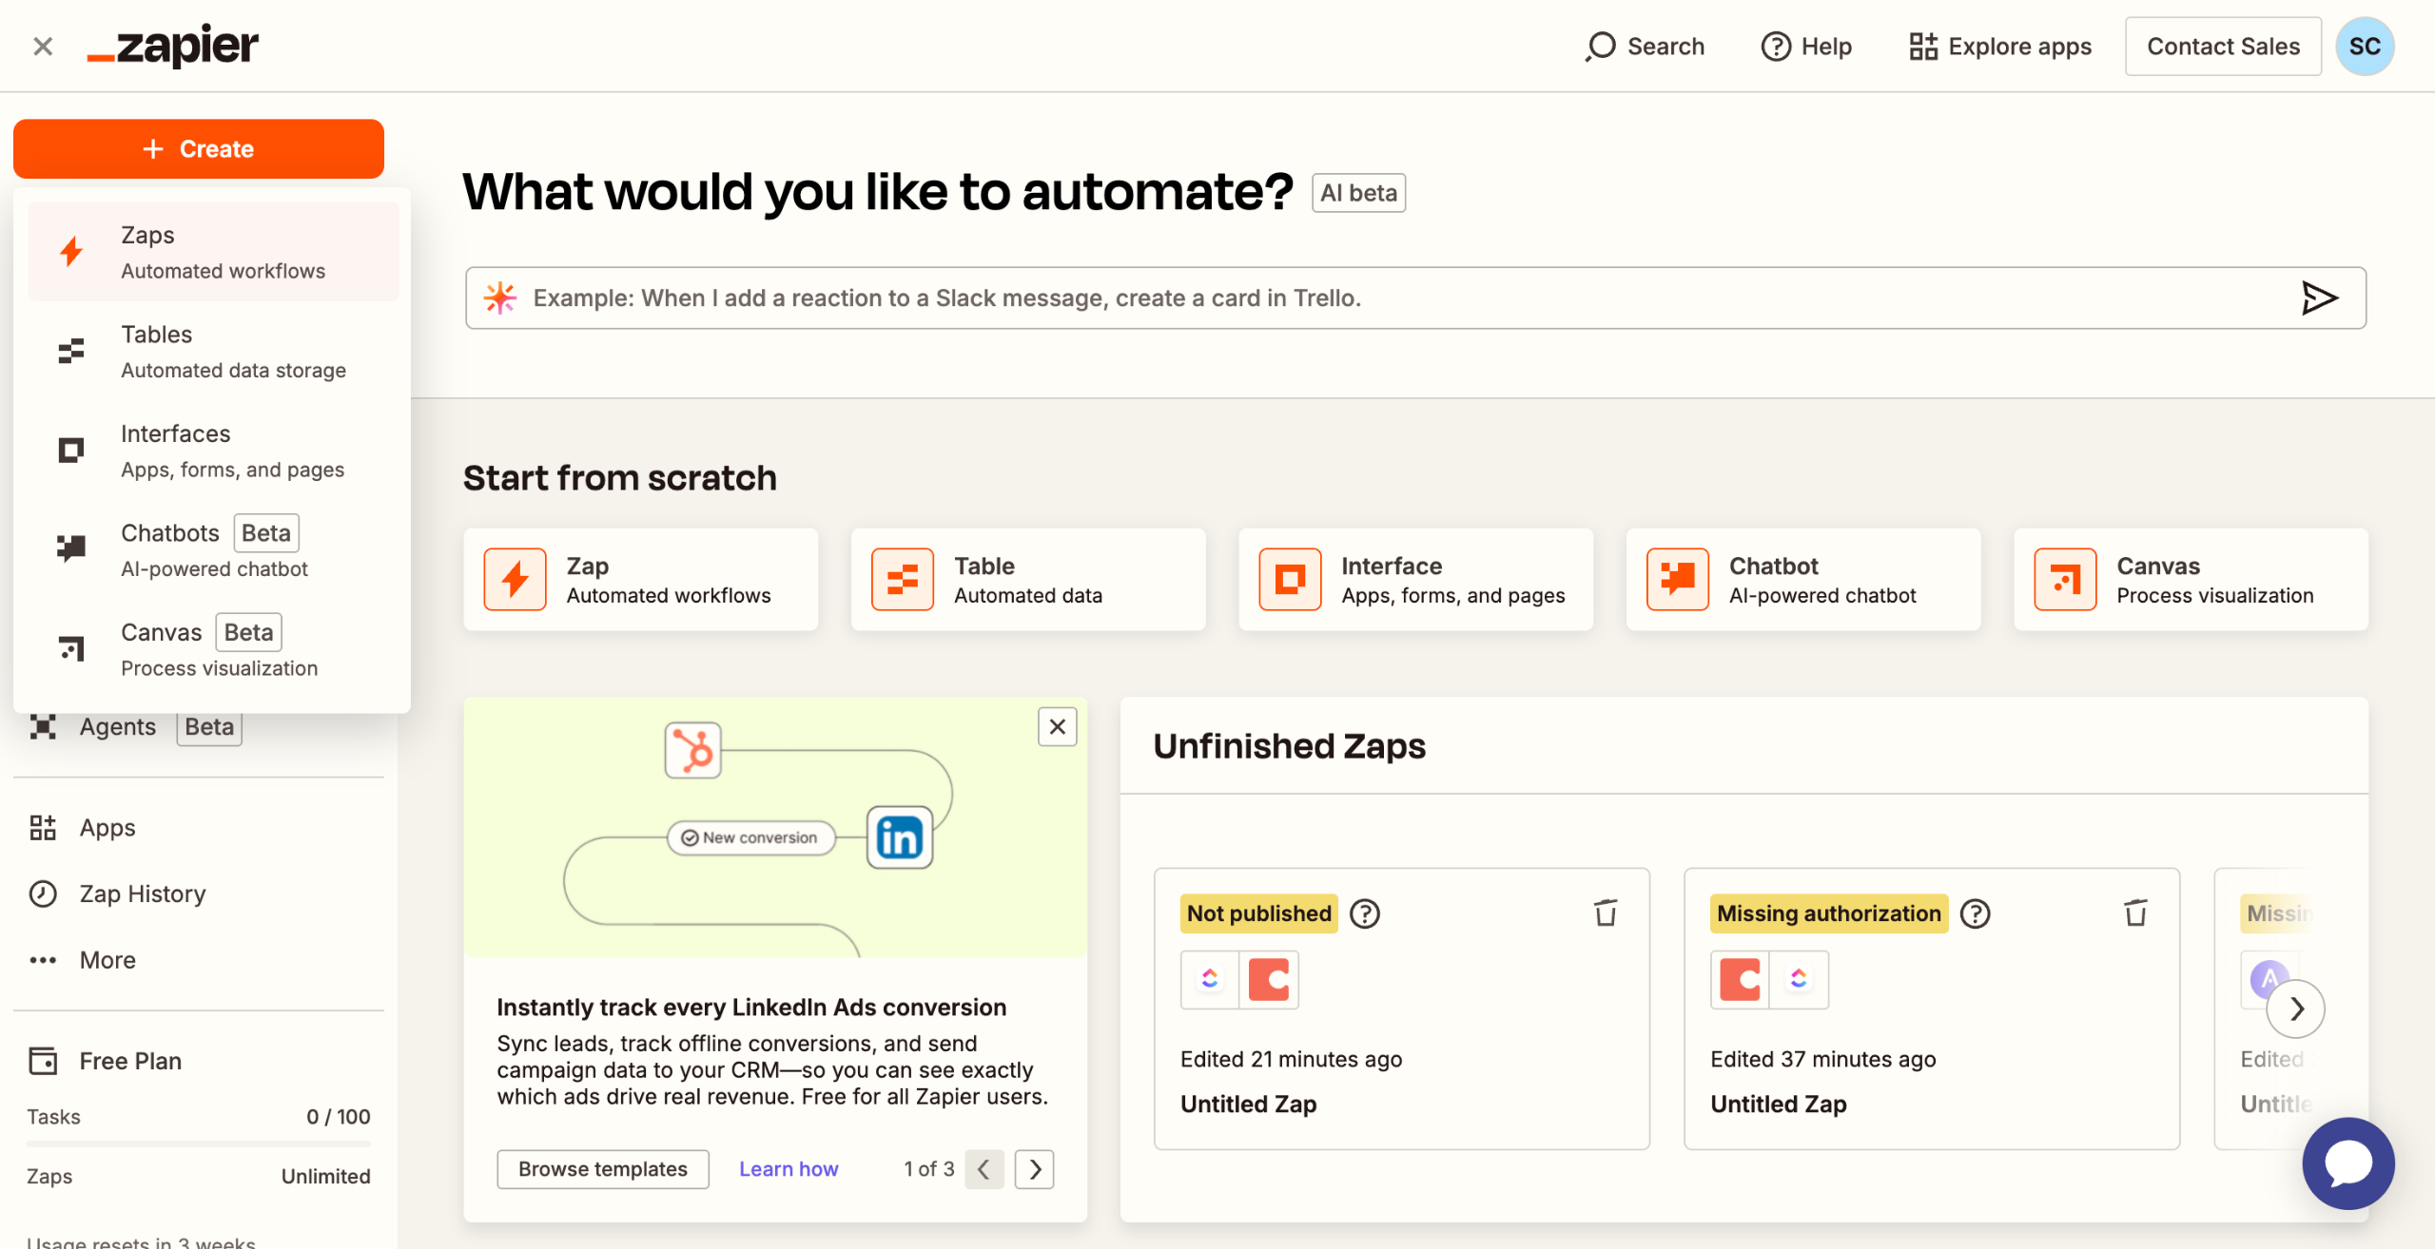Screen dimensions: 2435x1249
Task: Click help icon next to Missing authorization
Action: pos(1976,913)
